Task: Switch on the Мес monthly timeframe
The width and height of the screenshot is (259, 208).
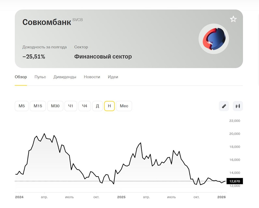Action: [x=124, y=106]
